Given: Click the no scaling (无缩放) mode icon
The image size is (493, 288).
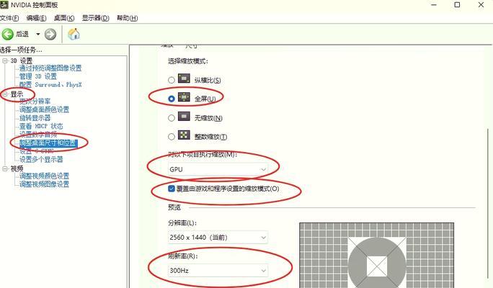Looking at the screenshot, I should click(x=184, y=117).
